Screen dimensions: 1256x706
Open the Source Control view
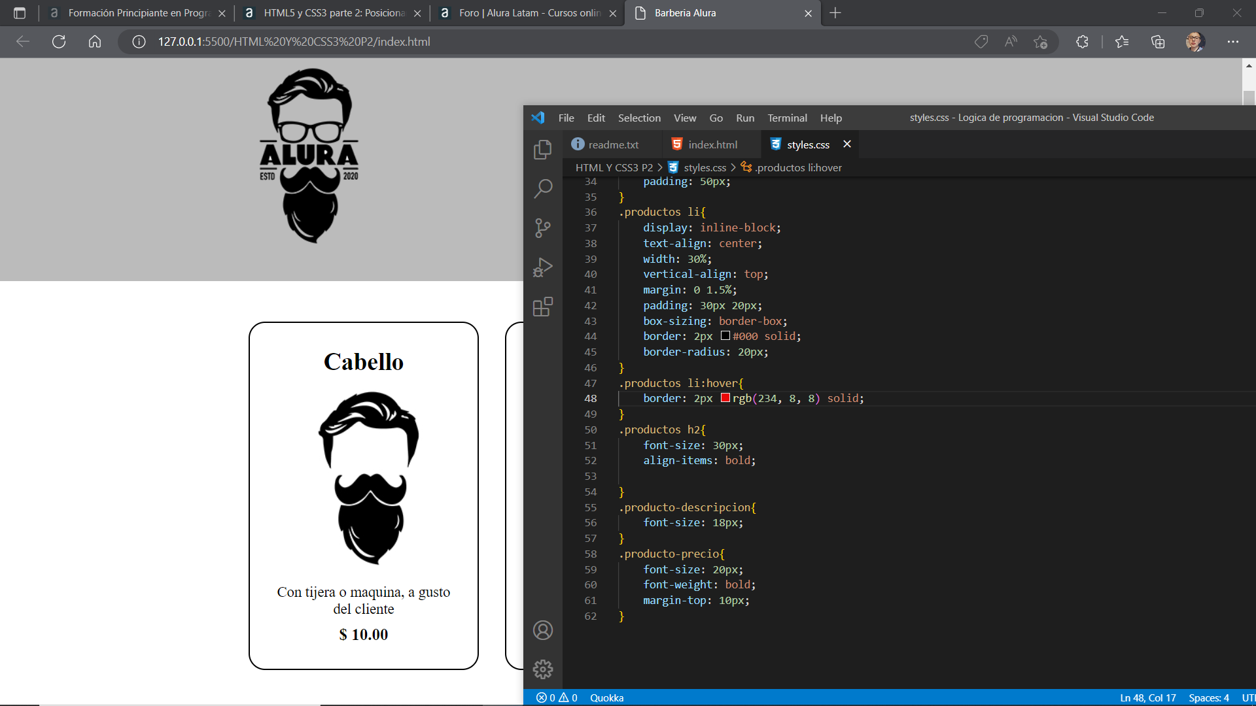click(x=542, y=228)
